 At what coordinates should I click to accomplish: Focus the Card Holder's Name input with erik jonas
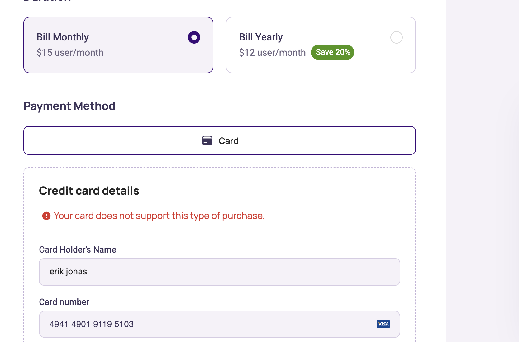coord(220,272)
